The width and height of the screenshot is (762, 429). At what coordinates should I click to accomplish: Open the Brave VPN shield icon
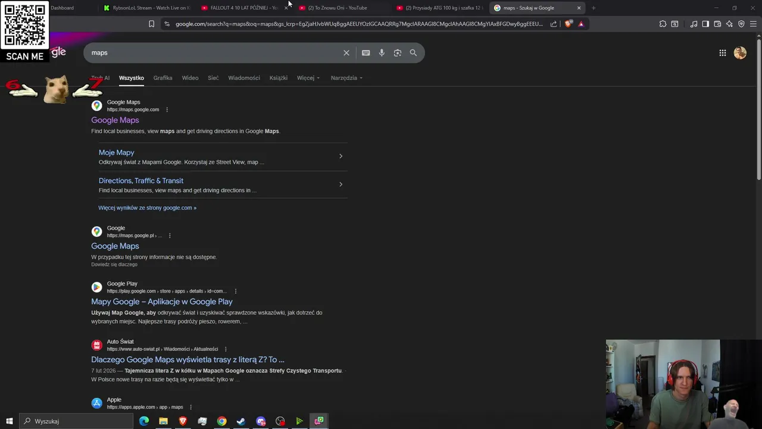coord(741,24)
